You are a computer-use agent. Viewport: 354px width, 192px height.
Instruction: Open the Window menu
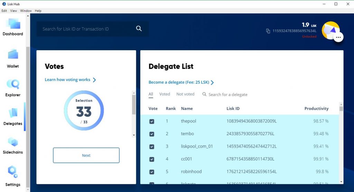[x=26, y=11]
